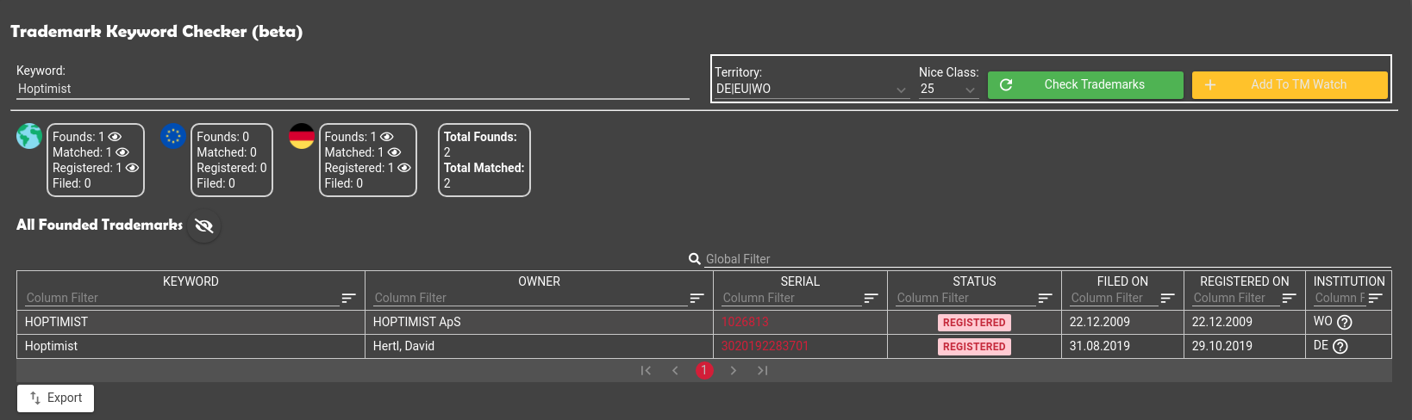
Task: Open the Nice Class dropdown
Action: (x=948, y=89)
